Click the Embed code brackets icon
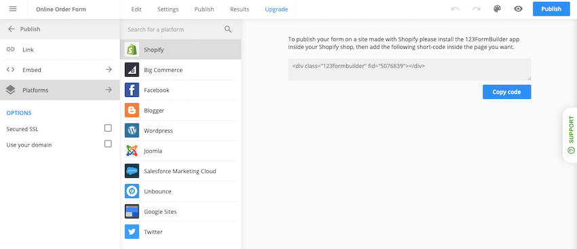This screenshot has height=249, width=577. pos(11,69)
